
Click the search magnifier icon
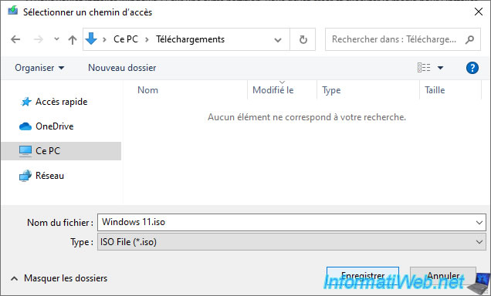(x=469, y=39)
